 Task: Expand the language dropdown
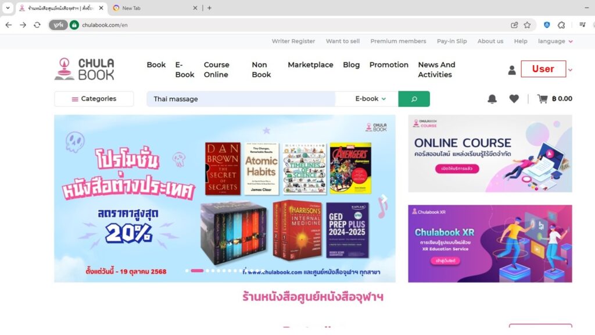click(x=555, y=41)
